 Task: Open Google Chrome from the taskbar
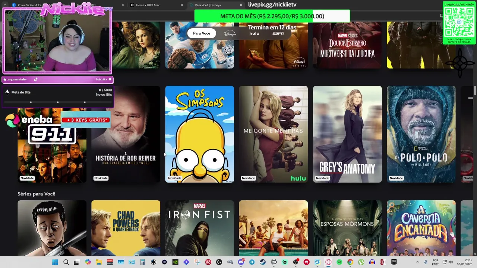pyautogui.click(x=350, y=262)
